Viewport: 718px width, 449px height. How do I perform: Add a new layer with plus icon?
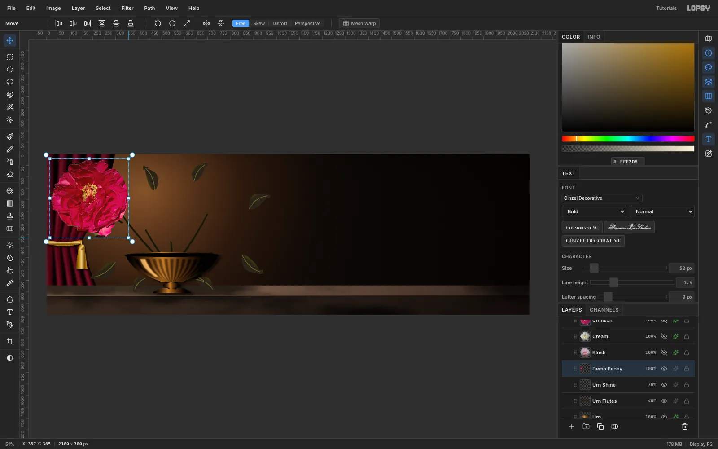click(572, 427)
